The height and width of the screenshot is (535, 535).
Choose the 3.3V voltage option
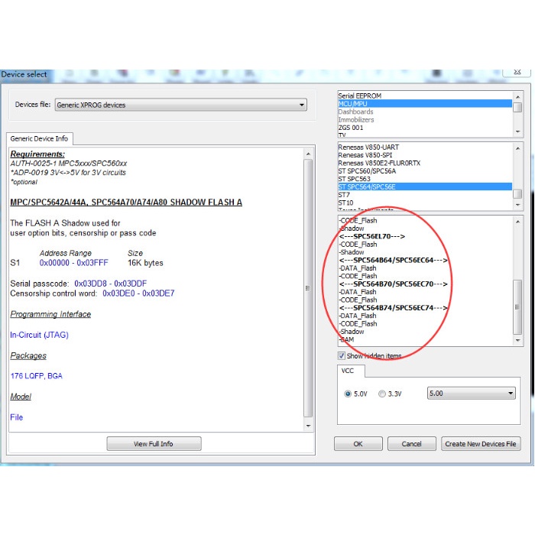click(x=383, y=394)
